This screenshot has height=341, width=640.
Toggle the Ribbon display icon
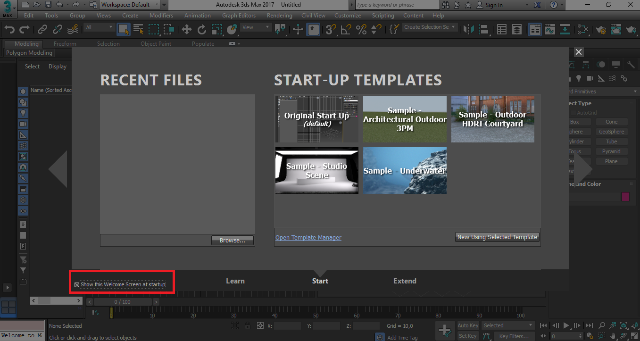click(x=535, y=29)
